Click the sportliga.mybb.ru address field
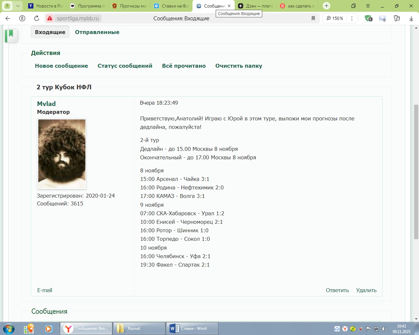This screenshot has width=419, height=335. pos(78,18)
